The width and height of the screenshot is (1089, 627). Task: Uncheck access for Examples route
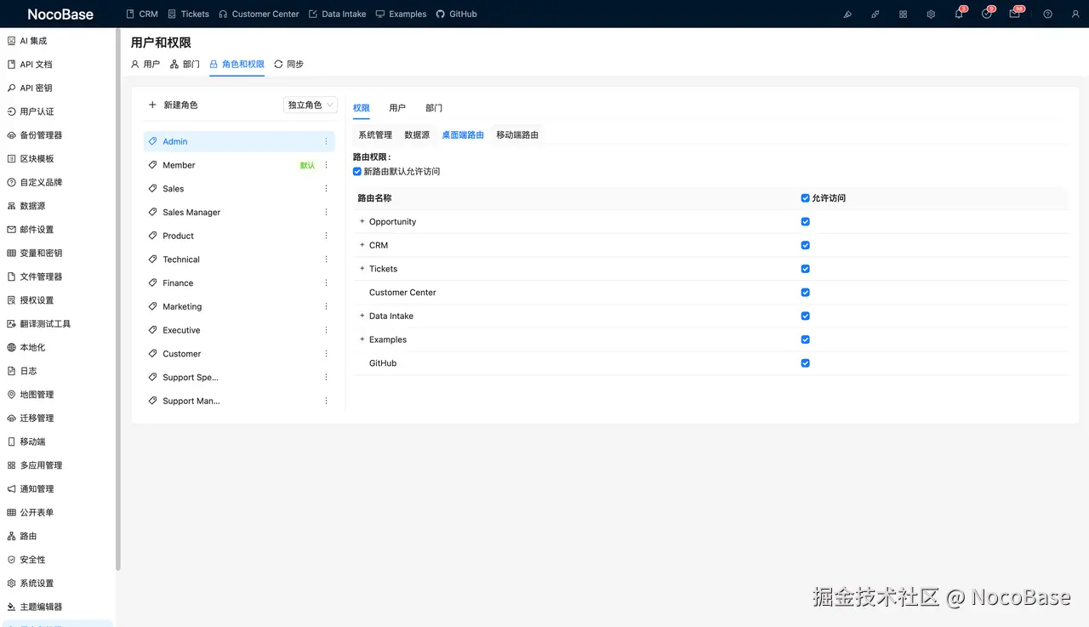[806, 339]
